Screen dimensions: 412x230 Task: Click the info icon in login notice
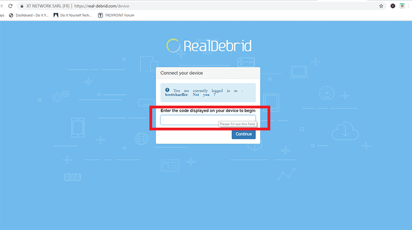[x=168, y=90]
